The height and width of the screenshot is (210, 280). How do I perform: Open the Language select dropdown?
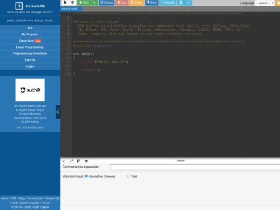tap(265, 3)
